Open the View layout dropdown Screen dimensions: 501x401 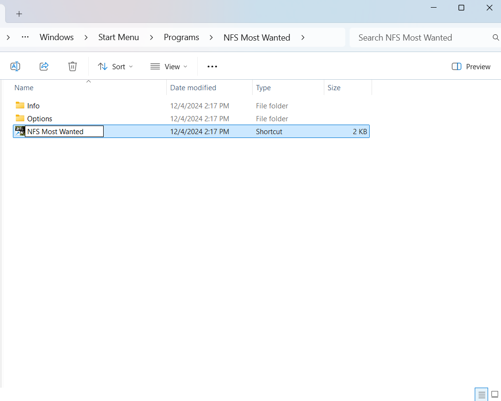[169, 66]
